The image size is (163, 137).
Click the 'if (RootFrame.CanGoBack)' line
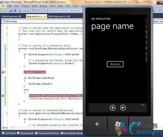[x=39, y=78]
